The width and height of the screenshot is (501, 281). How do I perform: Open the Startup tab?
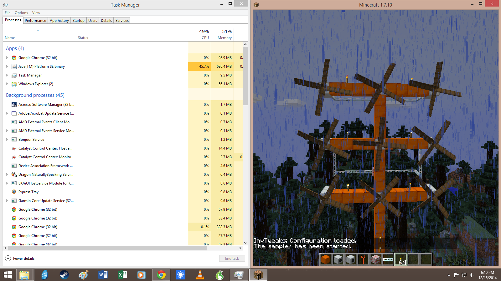click(78, 21)
